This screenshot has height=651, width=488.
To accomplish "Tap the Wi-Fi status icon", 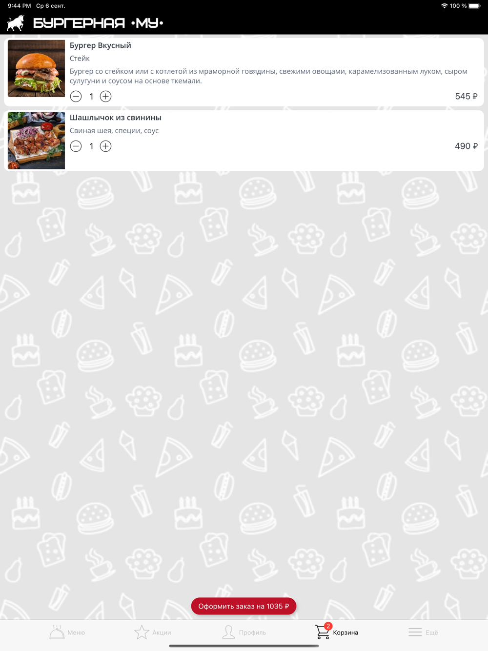I will pos(444,6).
